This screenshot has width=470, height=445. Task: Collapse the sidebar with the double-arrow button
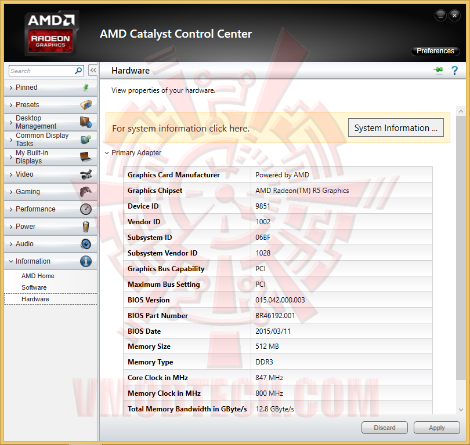pos(93,71)
